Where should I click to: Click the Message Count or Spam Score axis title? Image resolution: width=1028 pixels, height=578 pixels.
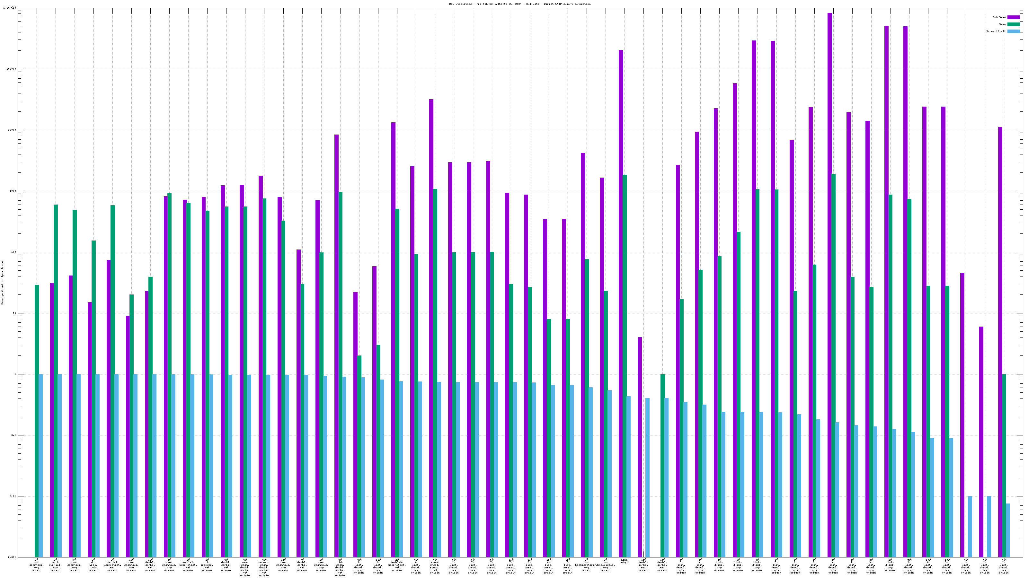point(2,283)
